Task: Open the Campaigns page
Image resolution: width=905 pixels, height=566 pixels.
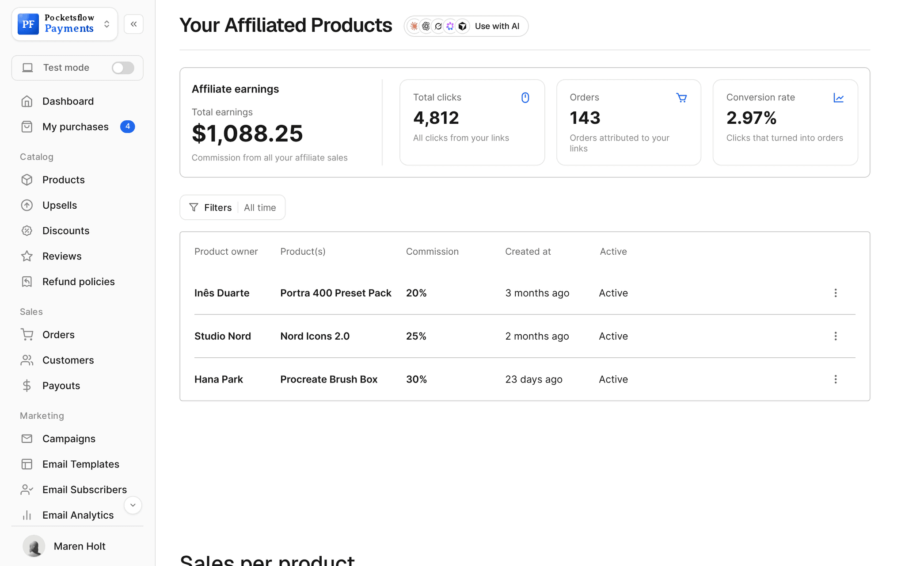Action: click(69, 439)
